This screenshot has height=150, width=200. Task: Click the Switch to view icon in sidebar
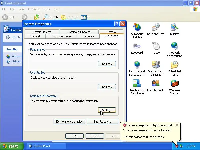point(8,37)
